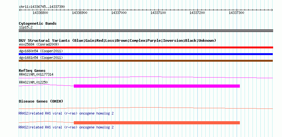Click the chr11:14336745..14337390 region label
This screenshot has width=282, height=137.
point(42,7)
